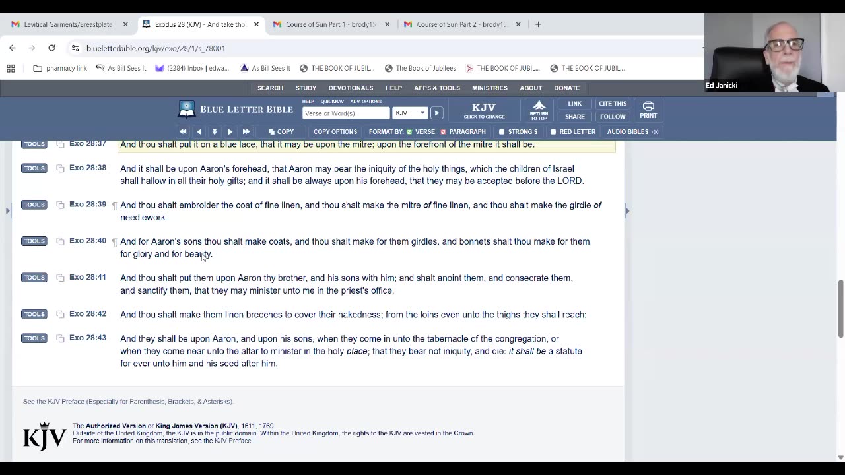Click the Follow button

613,116
